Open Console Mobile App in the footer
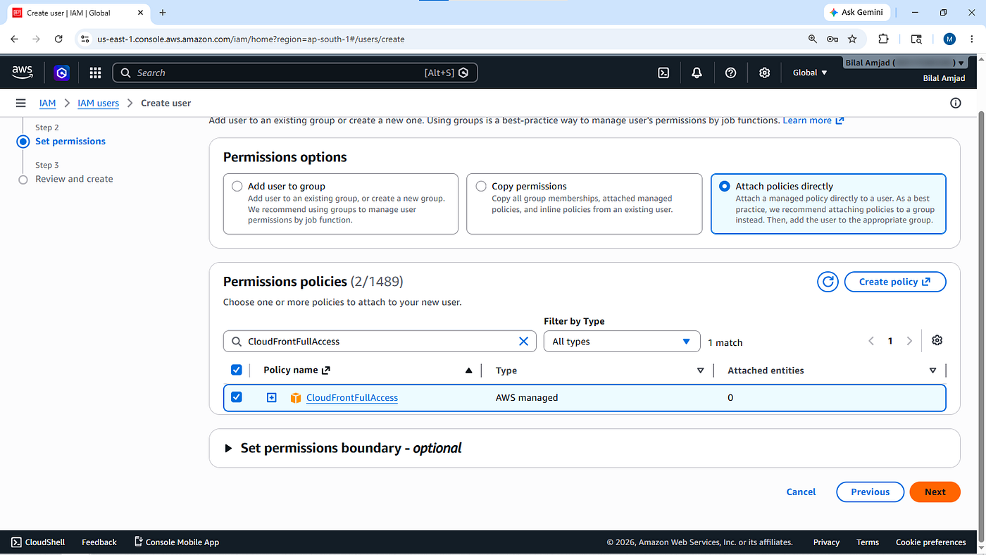 (177, 542)
